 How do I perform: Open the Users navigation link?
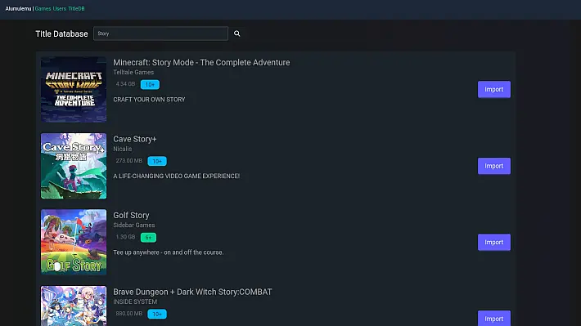59,8
